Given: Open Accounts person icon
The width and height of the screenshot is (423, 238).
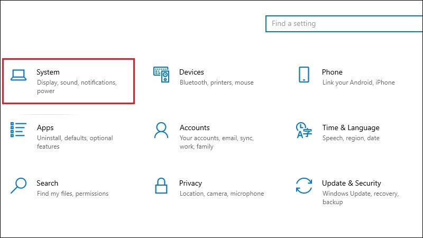Looking at the screenshot, I should [x=161, y=130].
